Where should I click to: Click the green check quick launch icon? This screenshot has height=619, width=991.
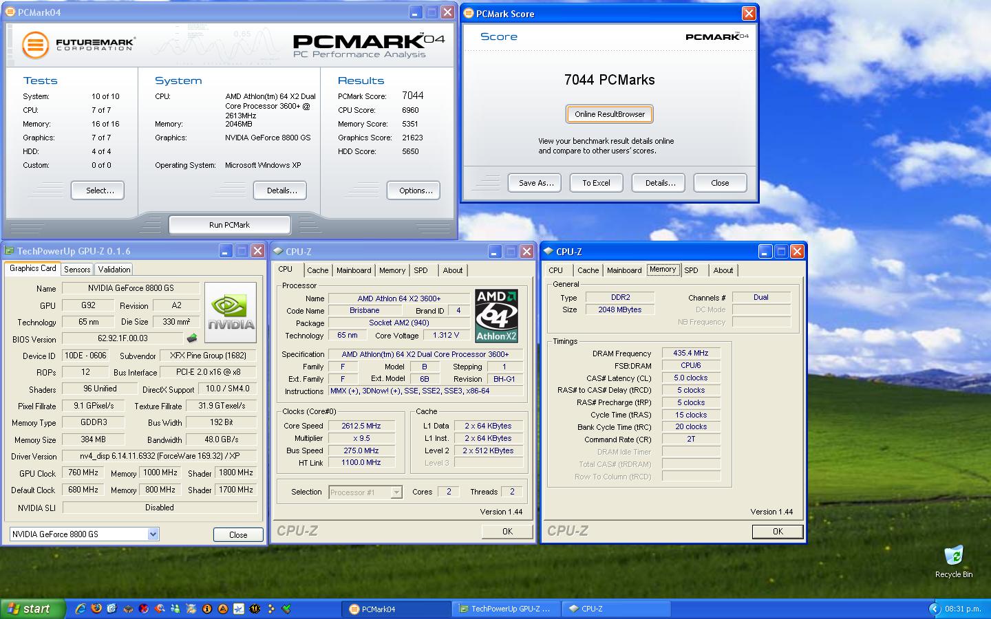pyautogui.click(x=286, y=609)
